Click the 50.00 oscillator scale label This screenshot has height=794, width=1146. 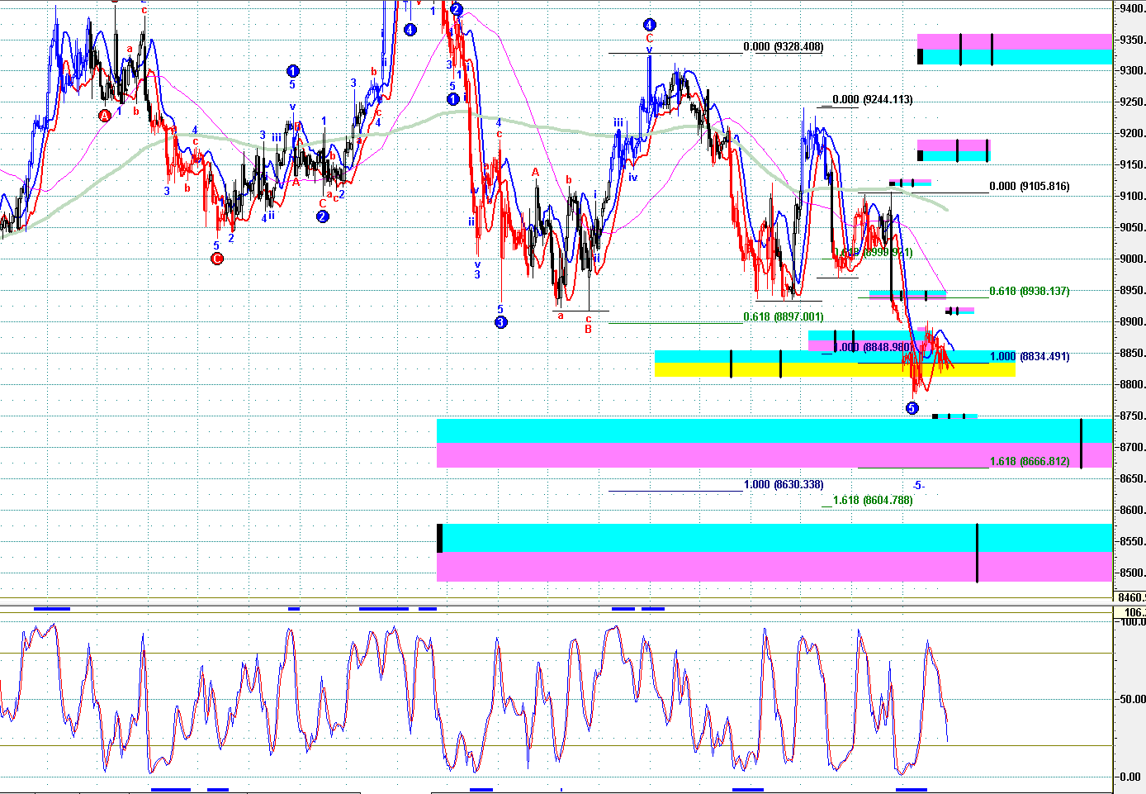(1130, 699)
